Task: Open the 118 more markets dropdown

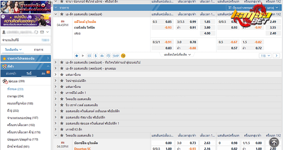Action: [x=265, y=56]
